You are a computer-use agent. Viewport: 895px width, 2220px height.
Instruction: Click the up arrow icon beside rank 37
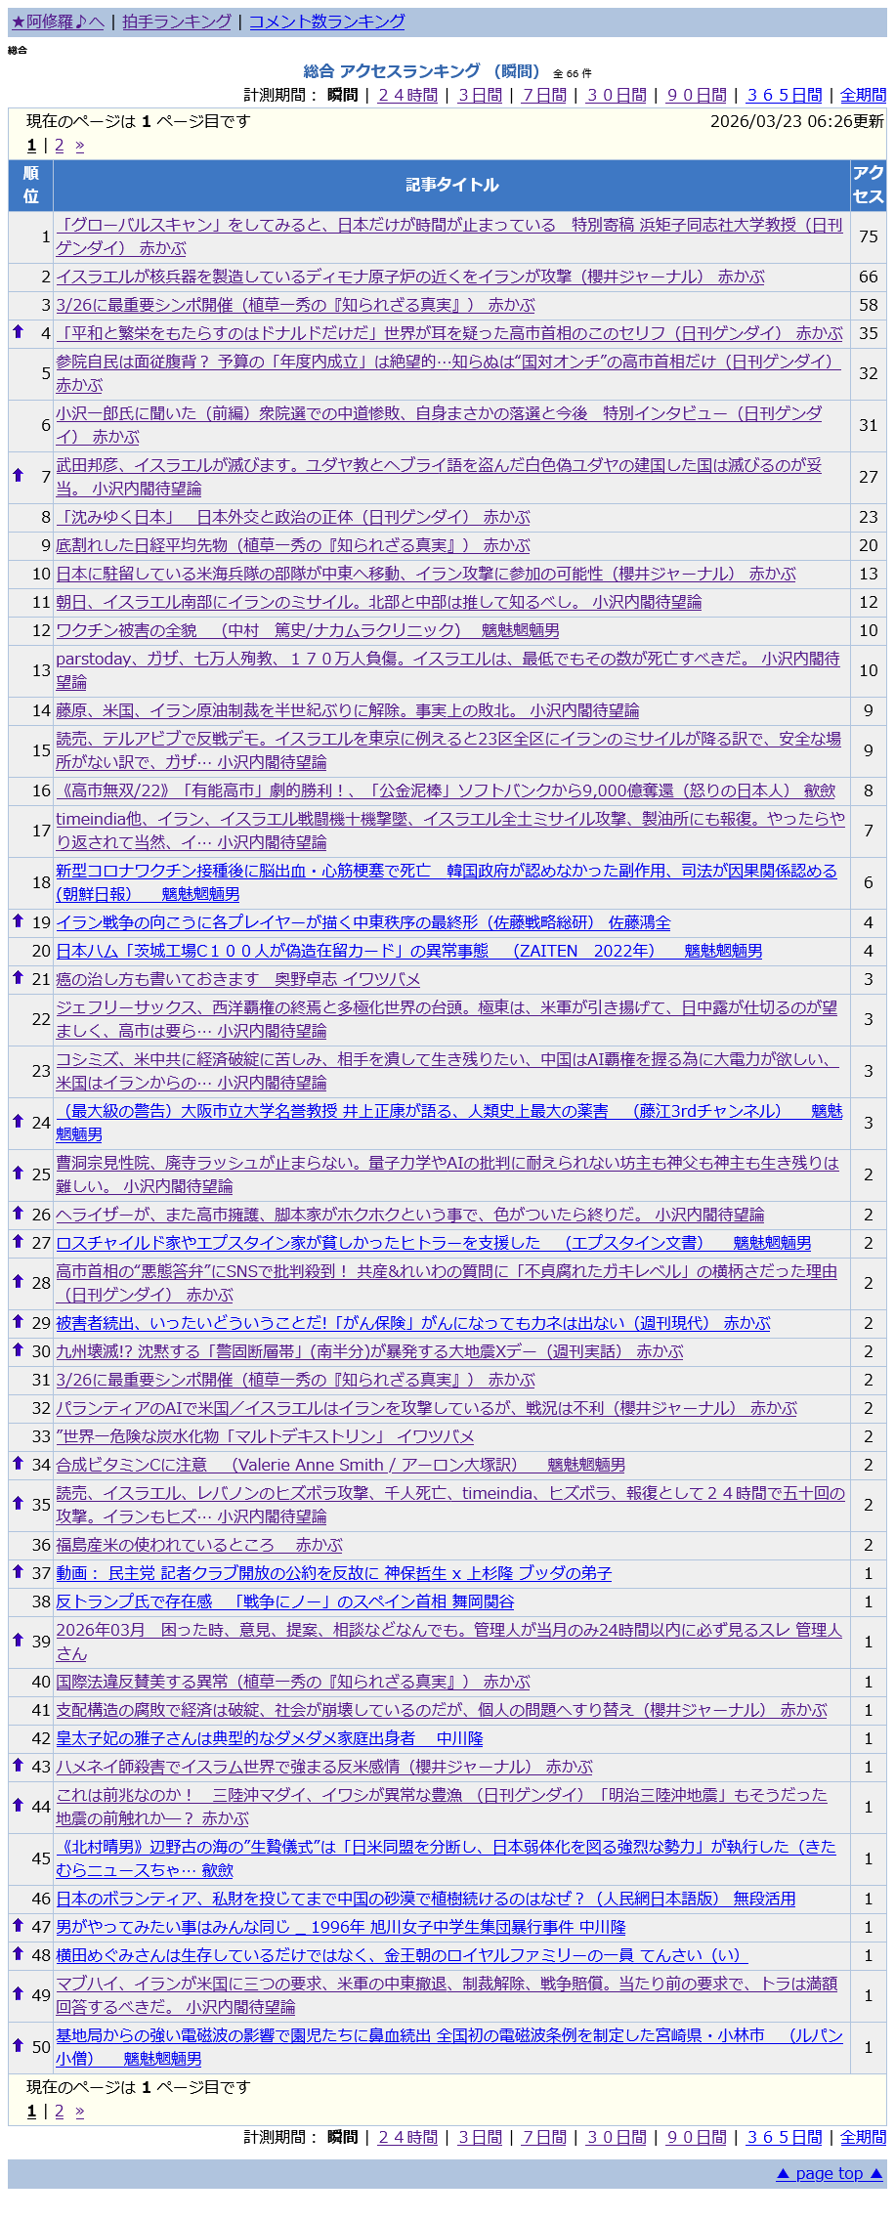coord(18,1571)
